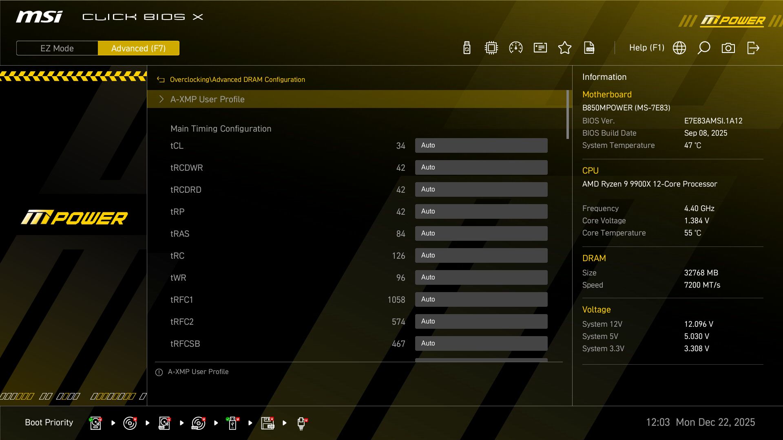Select the first hard drive in Boot Priority
This screenshot has height=440, width=783.
tap(95, 422)
